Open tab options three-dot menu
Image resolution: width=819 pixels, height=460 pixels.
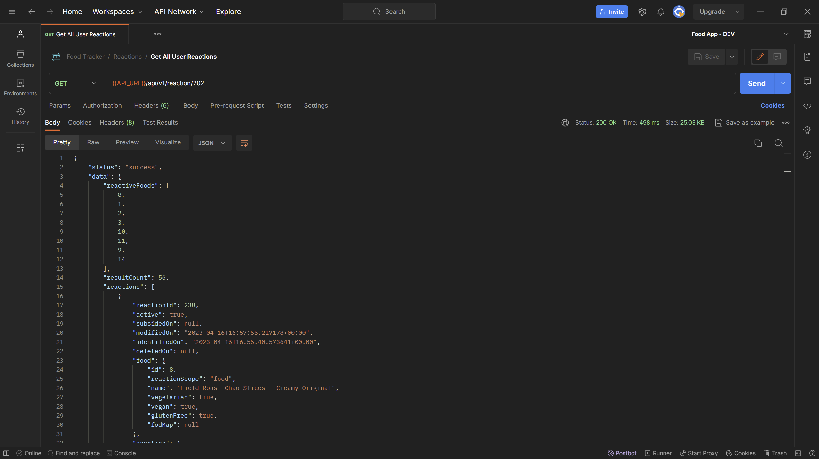pos(158,34)
